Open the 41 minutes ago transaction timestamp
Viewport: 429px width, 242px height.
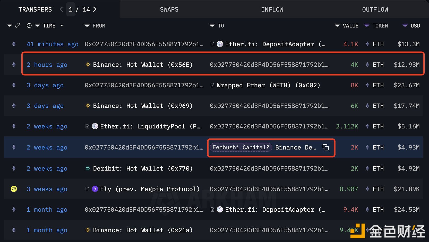point(53,44)
